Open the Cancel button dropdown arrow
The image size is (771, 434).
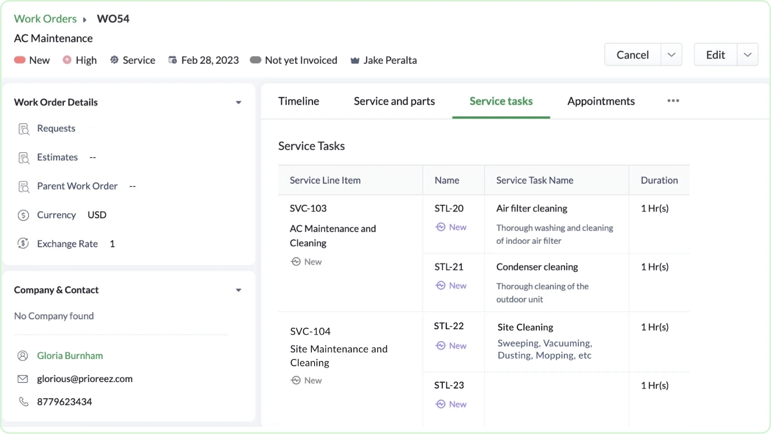[x=671, y=55]
